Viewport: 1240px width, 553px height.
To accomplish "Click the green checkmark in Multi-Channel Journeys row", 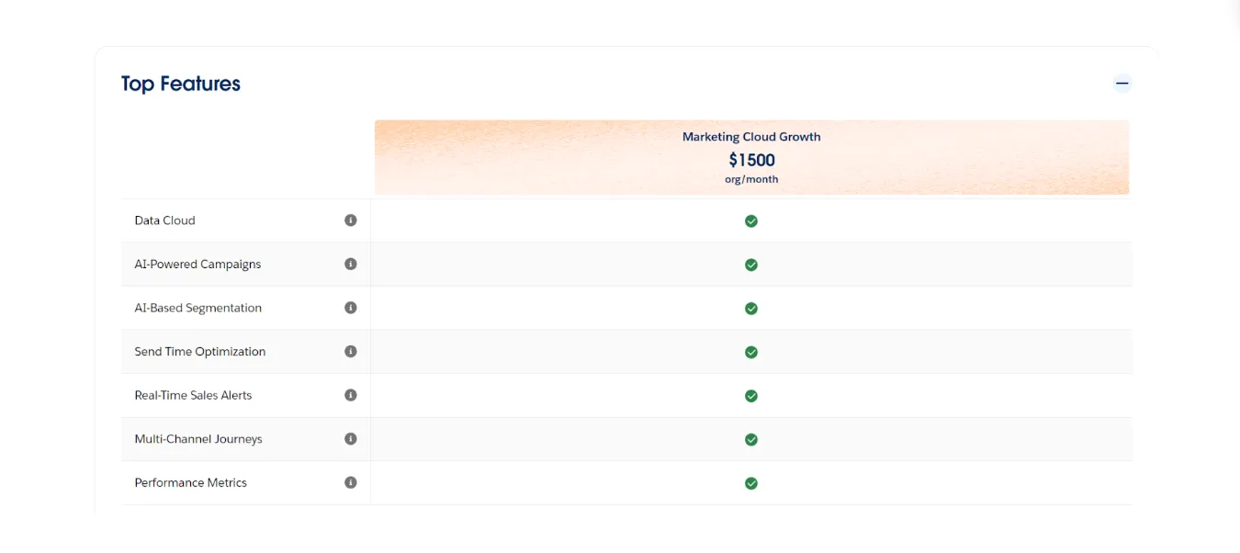I will click(x=751, y=440).
